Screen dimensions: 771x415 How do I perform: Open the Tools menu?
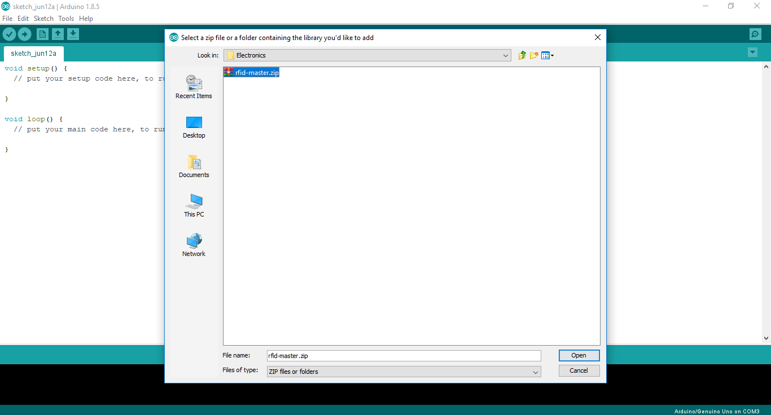point(66,19)
